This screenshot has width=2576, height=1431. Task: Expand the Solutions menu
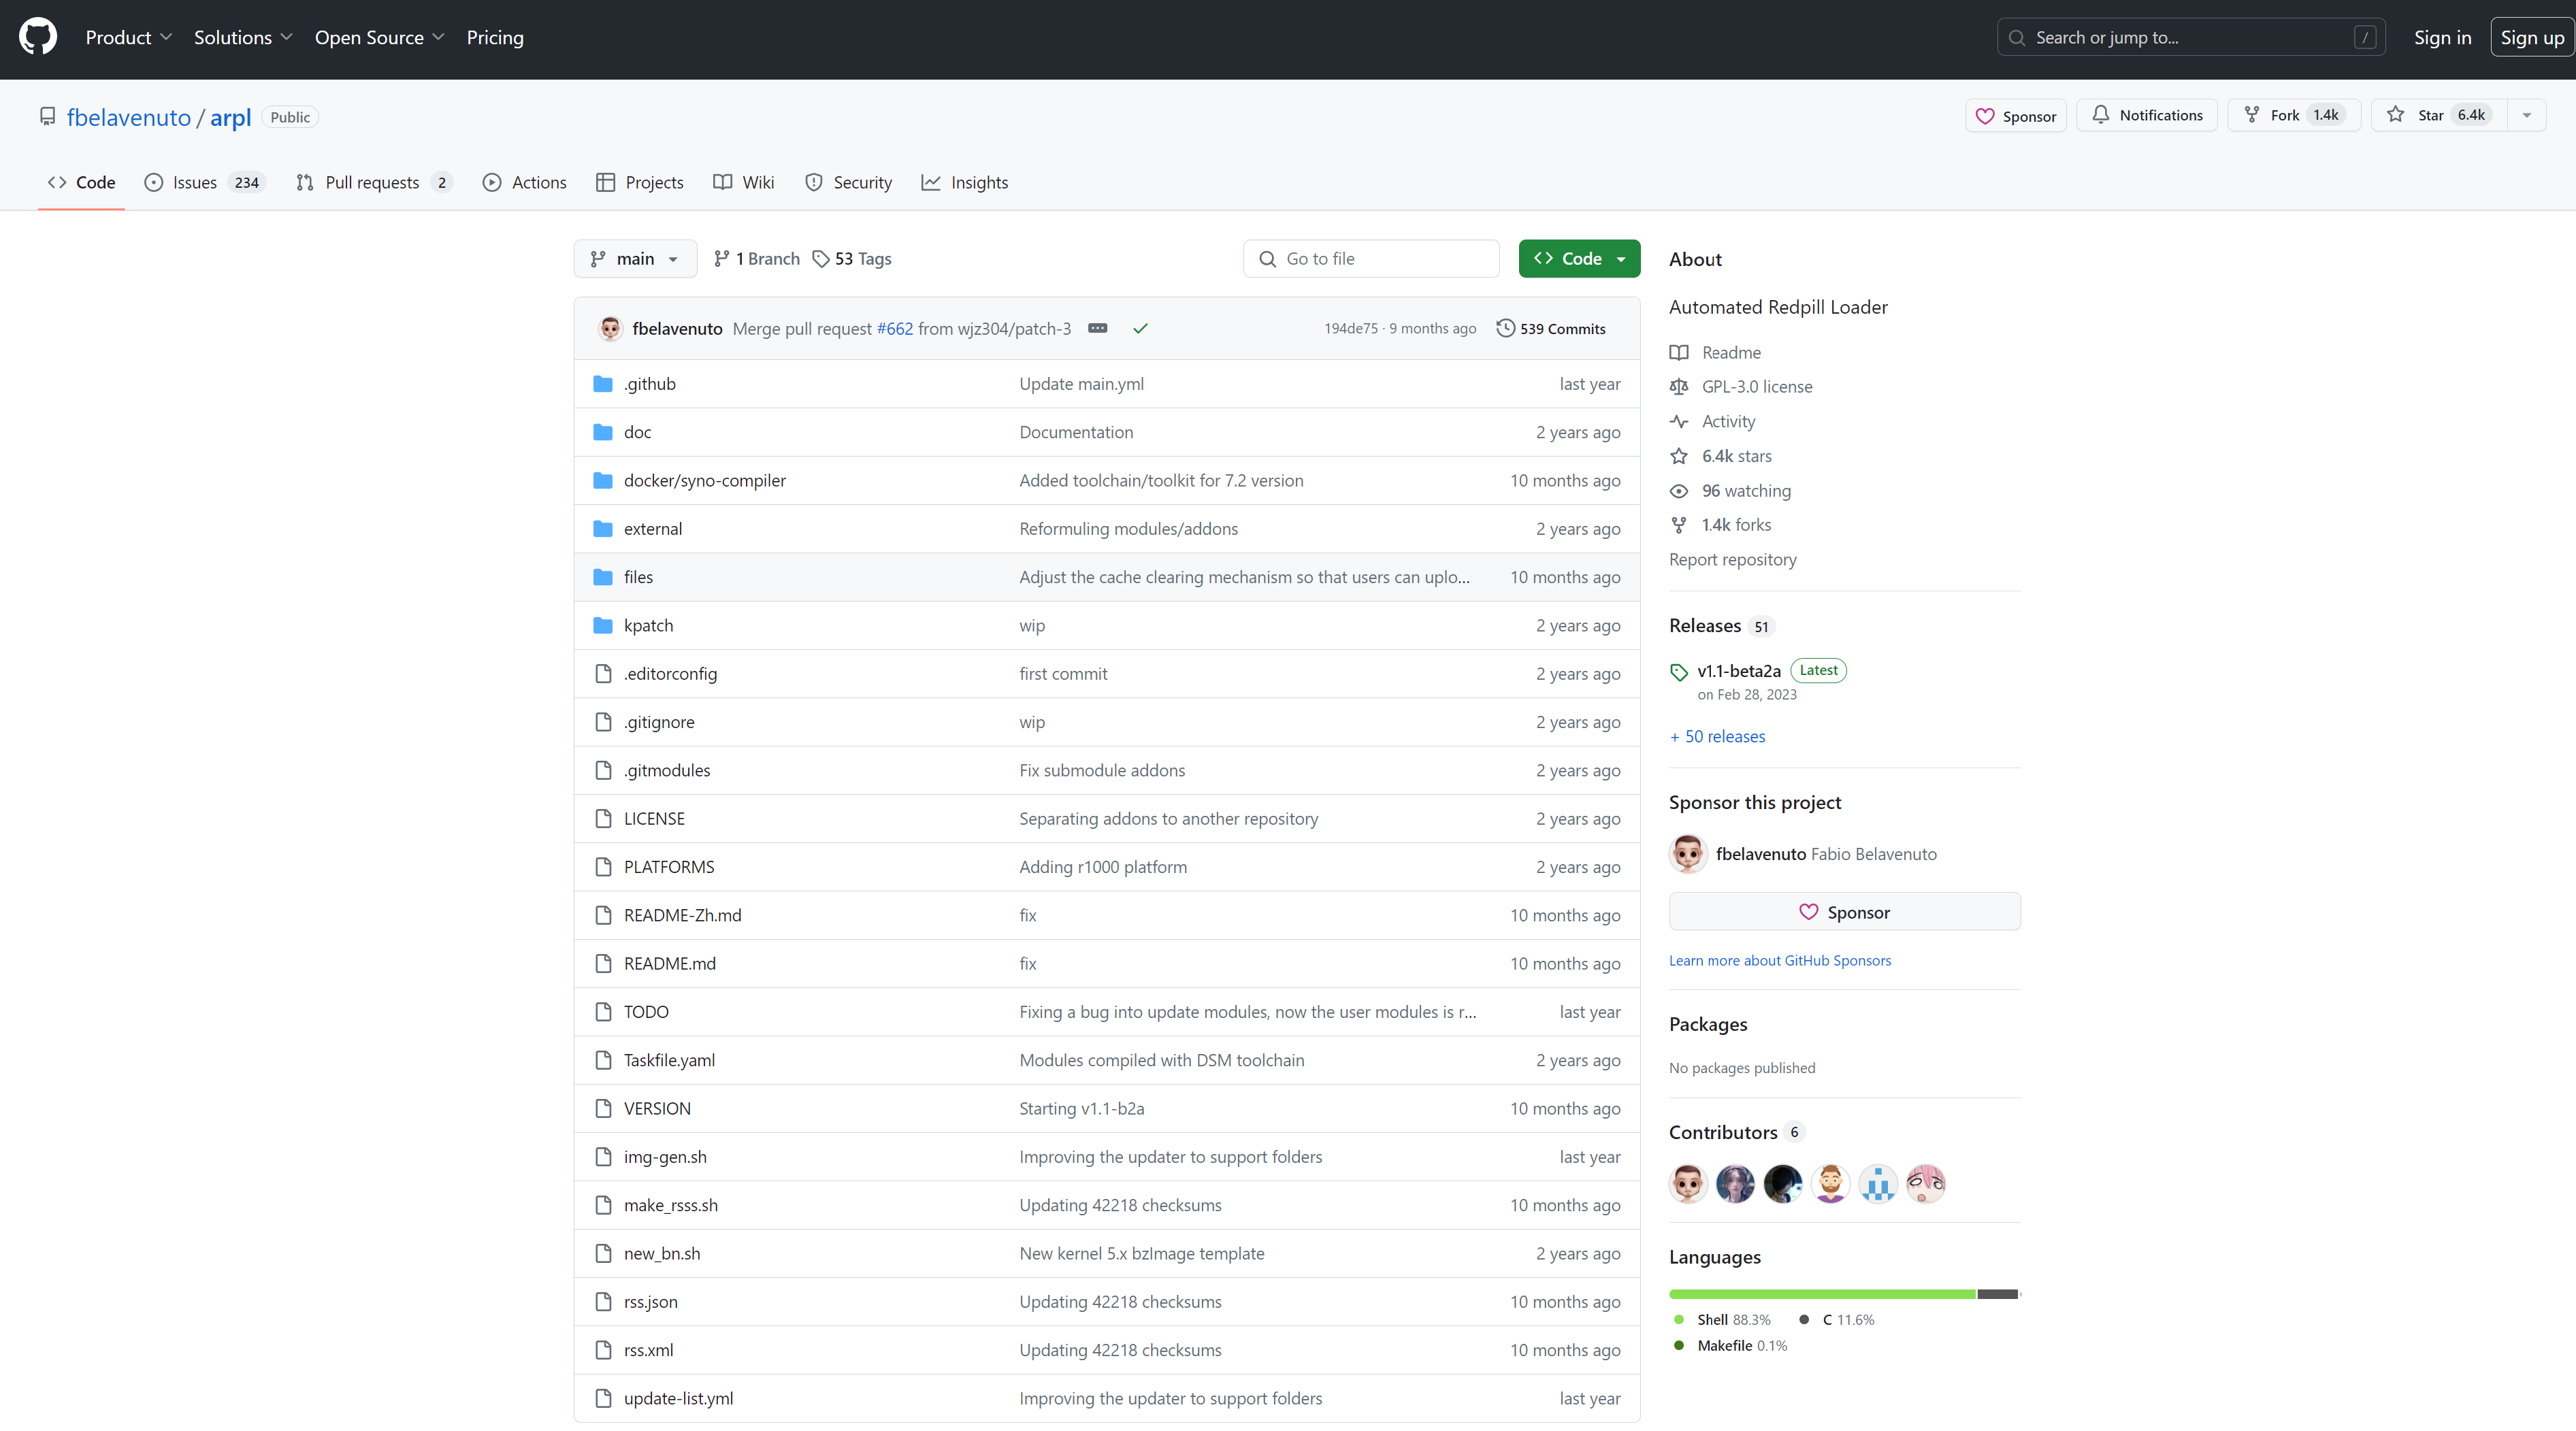pyautogui.click(x=243, y=37)
